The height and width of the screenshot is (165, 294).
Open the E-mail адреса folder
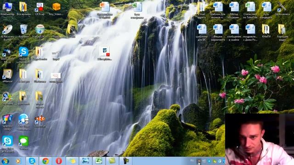(201, 10)
